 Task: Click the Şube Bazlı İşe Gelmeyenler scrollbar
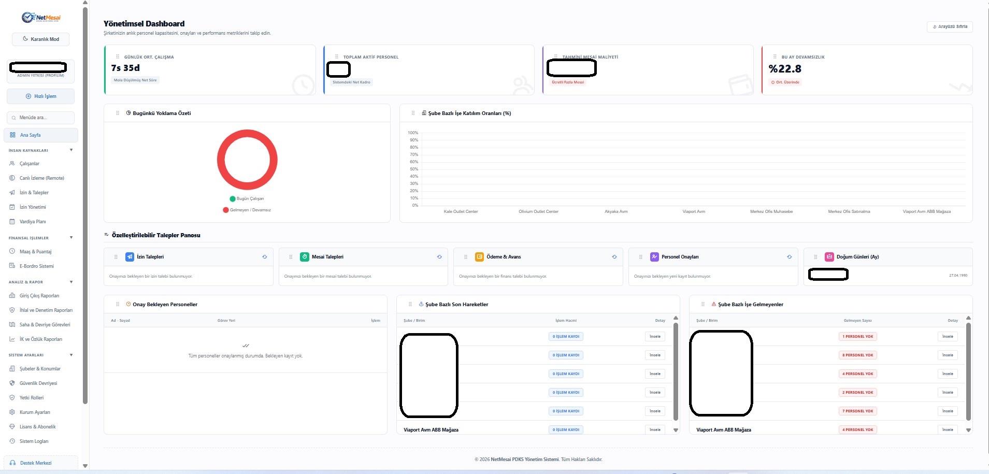pos(968,371)
